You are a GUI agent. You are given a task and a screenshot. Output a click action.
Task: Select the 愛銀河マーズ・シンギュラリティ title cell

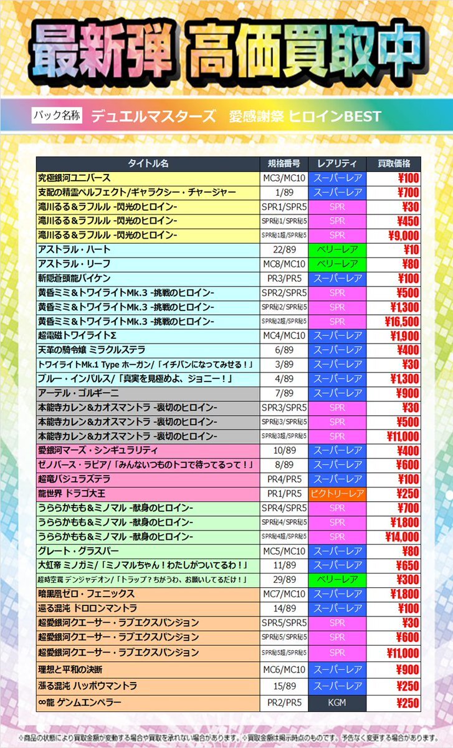pos(148,451)
